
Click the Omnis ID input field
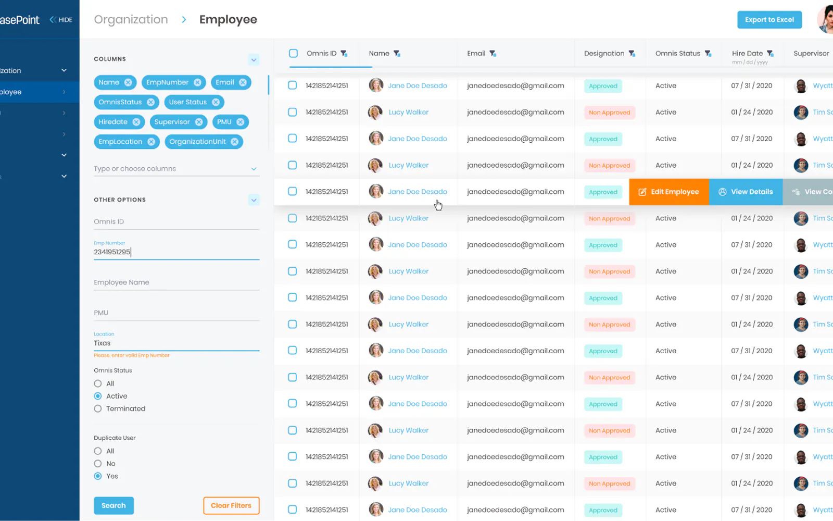pyautogui.click(x=176, y=222)
